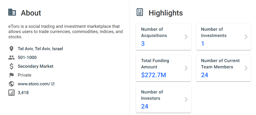Click the 501-1000 employee range
This screenshot has width=256, height=115.
27,58
